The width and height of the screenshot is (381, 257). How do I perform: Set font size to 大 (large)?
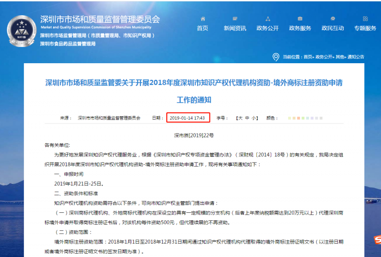coord(240,117)
